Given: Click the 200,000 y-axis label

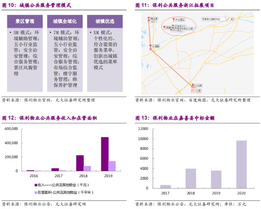Looking at the screenshot, I should pyautogui.click(x=11, y=157).
